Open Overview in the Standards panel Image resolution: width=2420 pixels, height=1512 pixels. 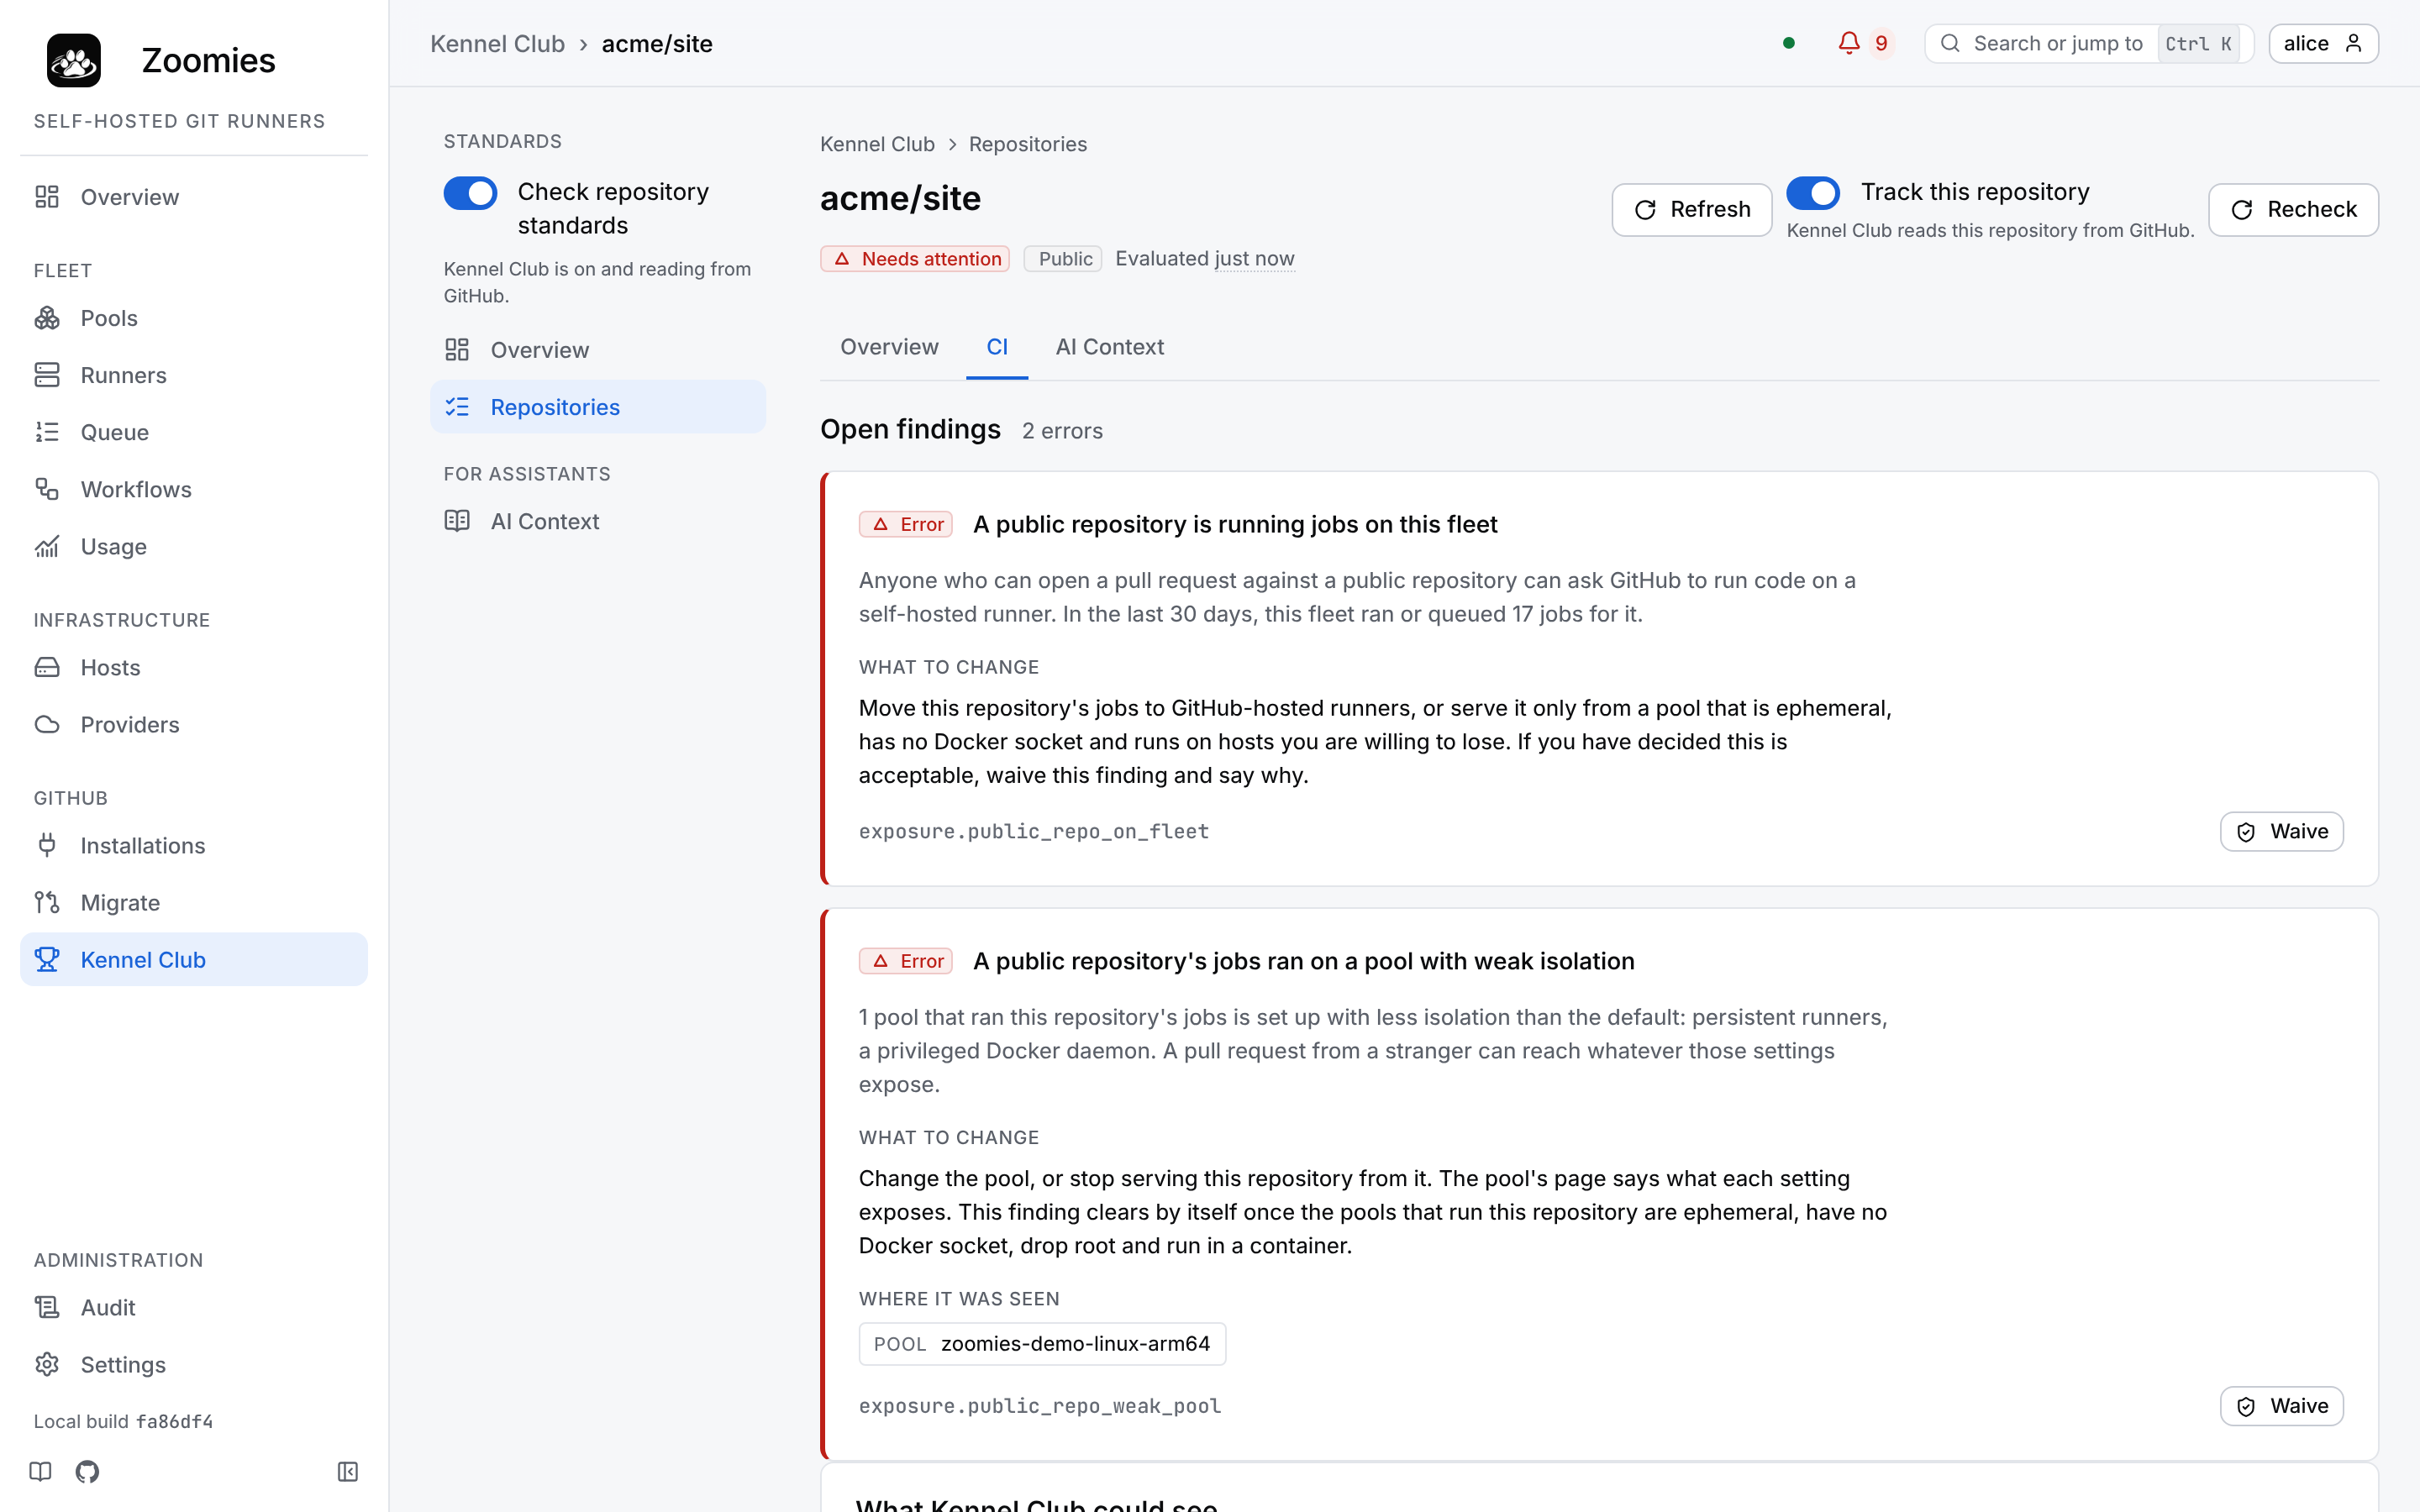coord(598,350)
